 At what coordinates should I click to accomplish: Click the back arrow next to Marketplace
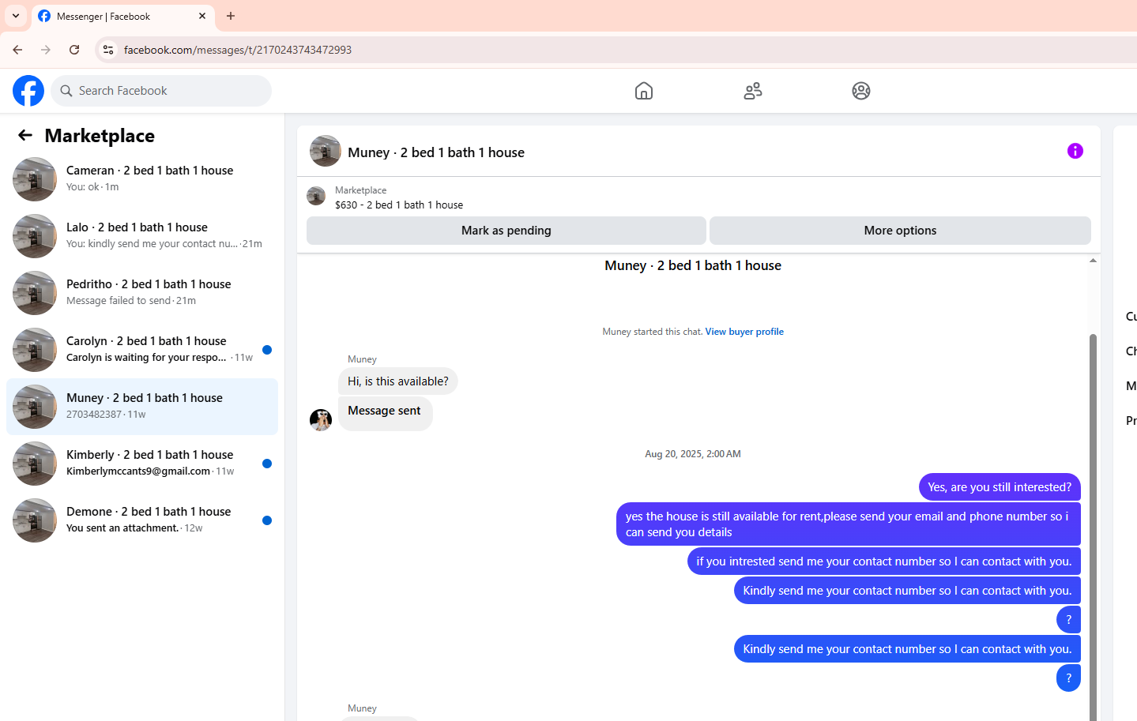pos(25,135)
